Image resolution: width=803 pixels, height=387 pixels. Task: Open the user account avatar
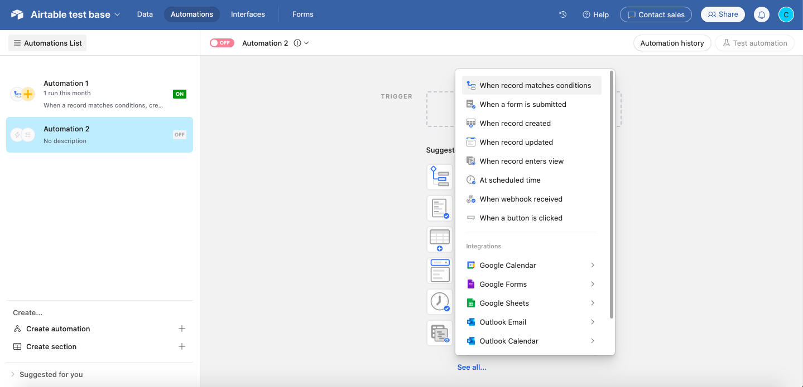786,14
